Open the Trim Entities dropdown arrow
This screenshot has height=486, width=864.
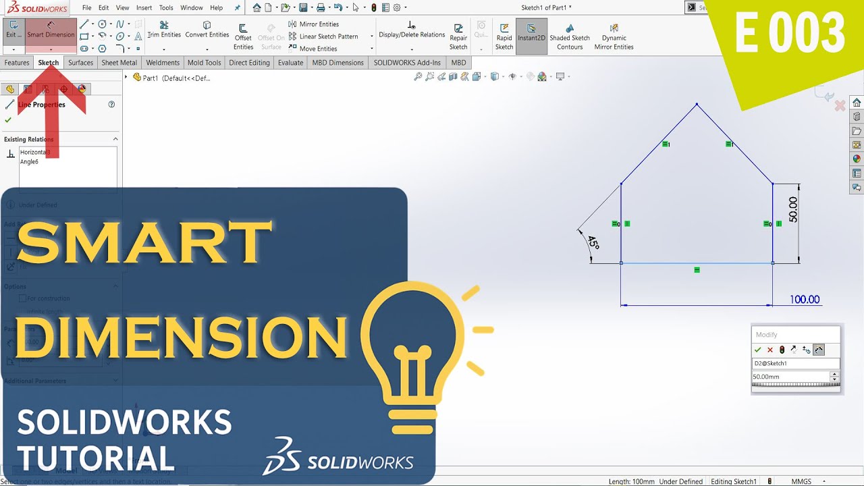(x=164, y=49)
